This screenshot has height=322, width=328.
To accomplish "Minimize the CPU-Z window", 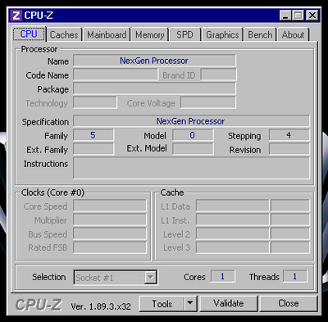I will click(x=285, y=16).
